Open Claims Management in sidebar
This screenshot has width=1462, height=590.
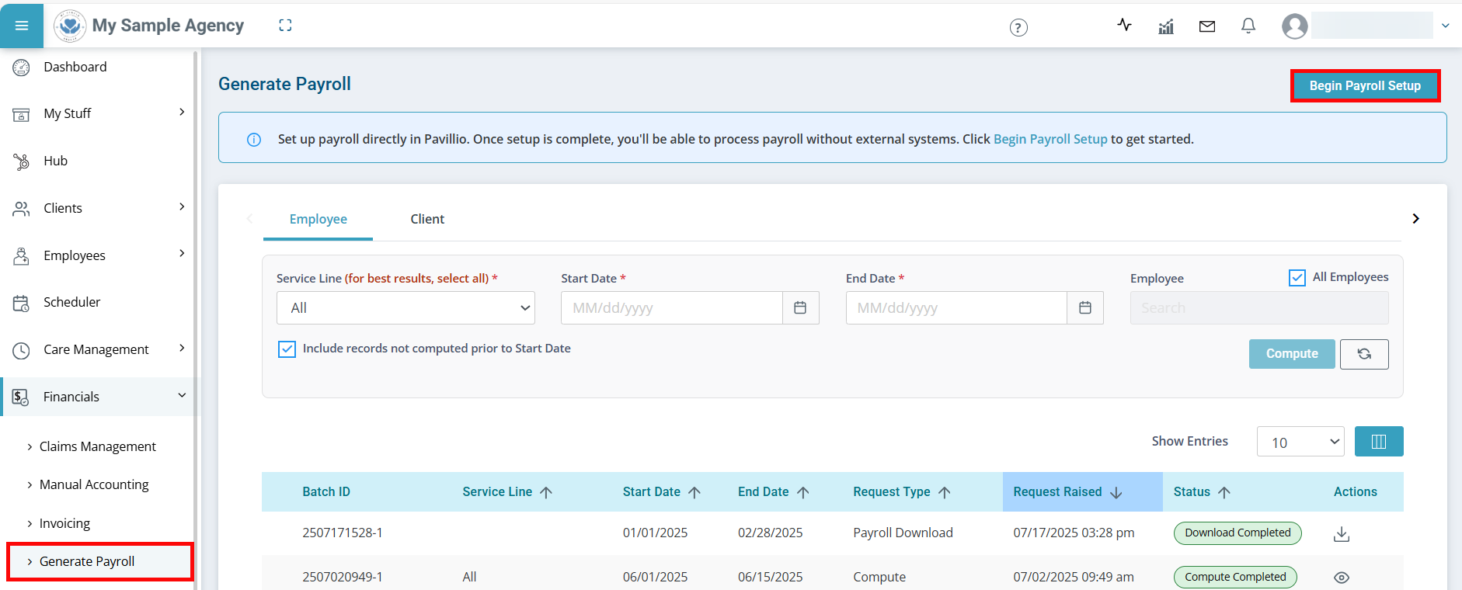click(97, 446)
